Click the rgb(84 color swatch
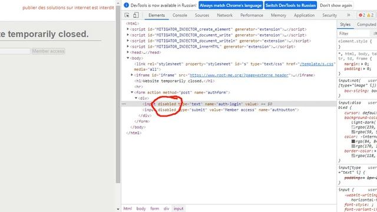This screenshot has width=377, height=212. 353,141
